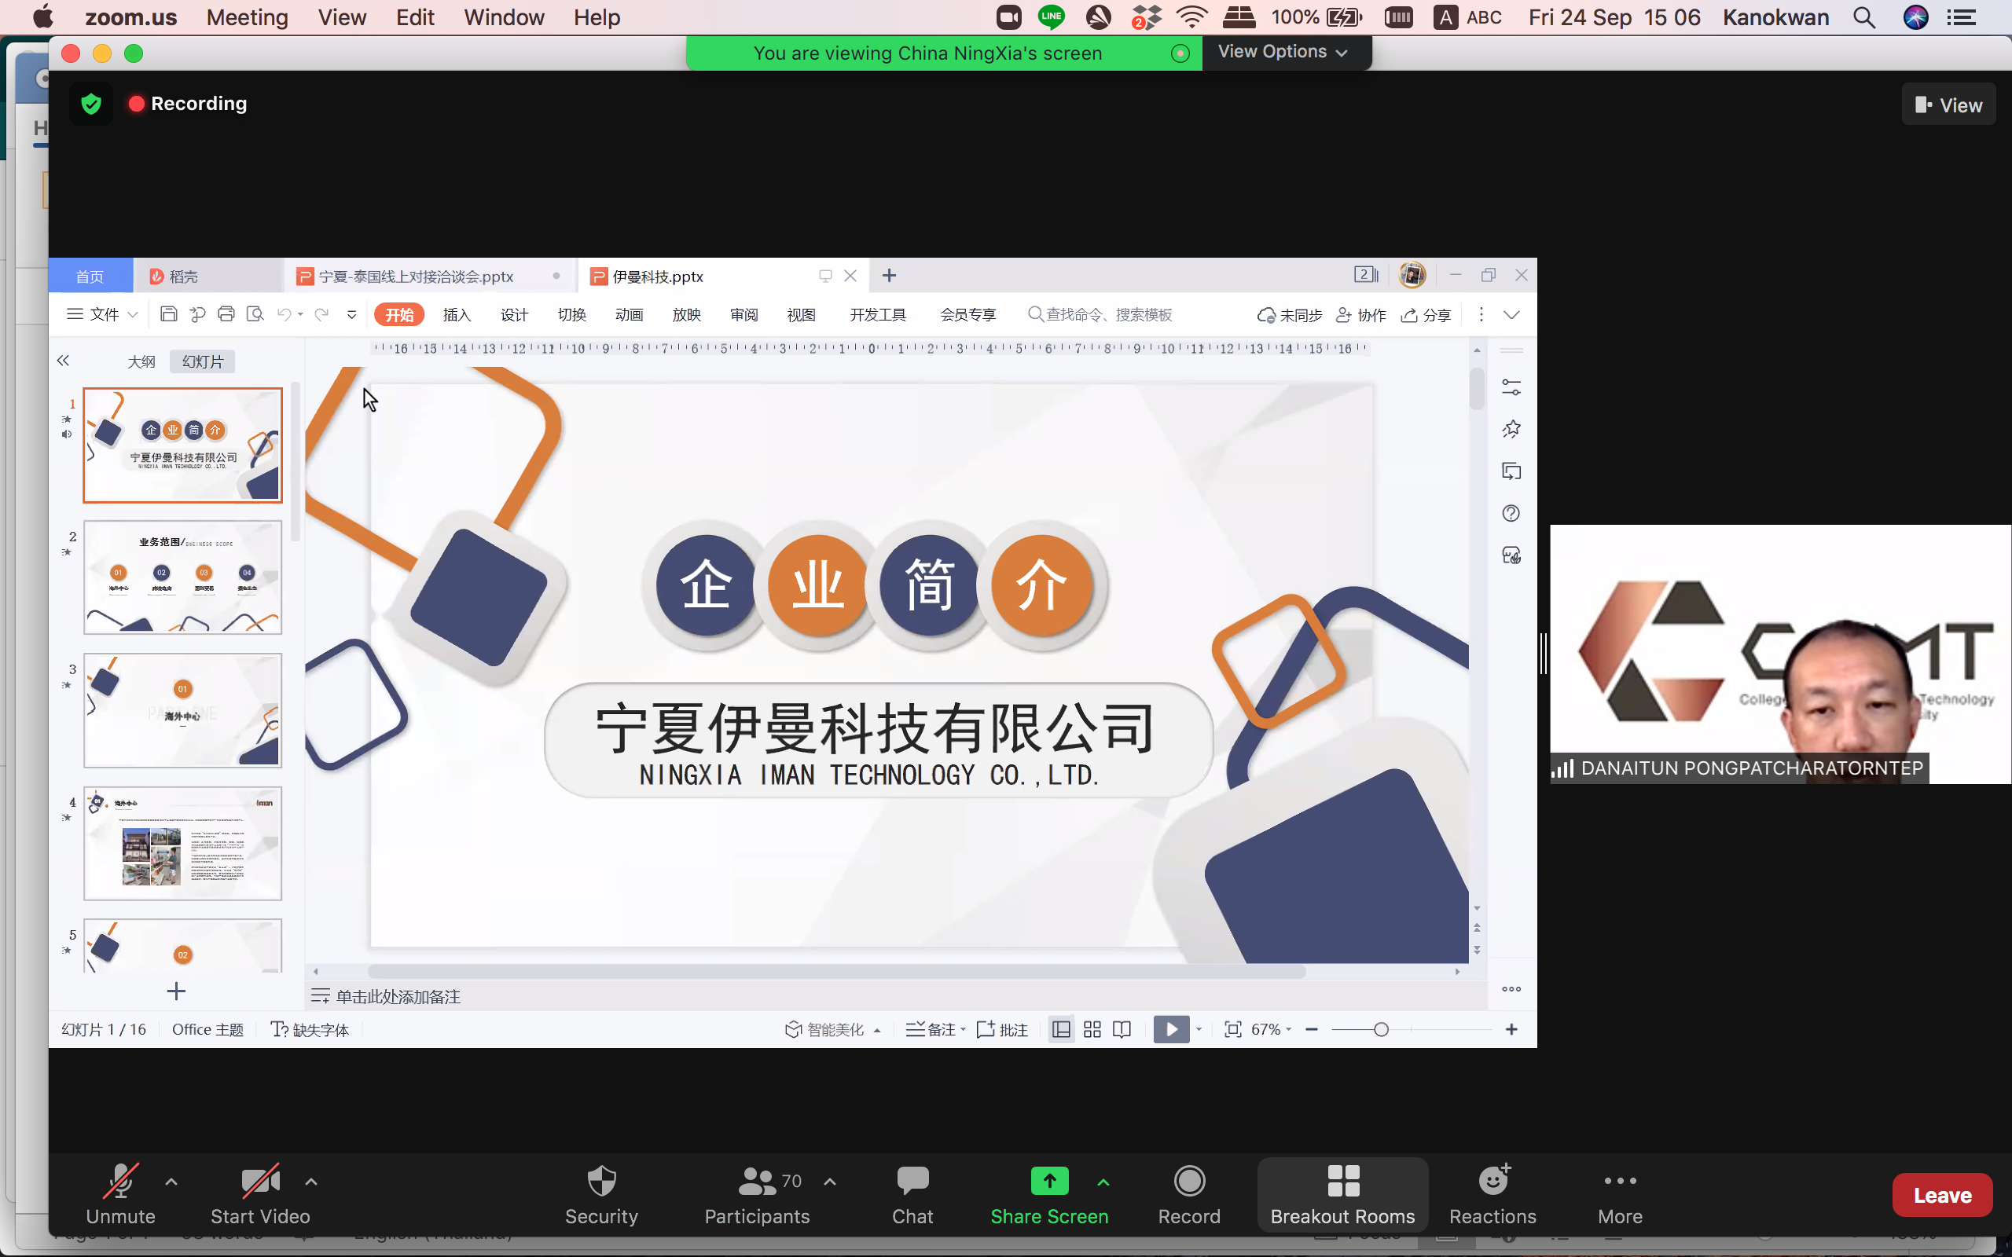This screenshot has width=2012, height=1257.
Task: Click the Breakout Rooms icon
Action: [x=1342, y=1182]
